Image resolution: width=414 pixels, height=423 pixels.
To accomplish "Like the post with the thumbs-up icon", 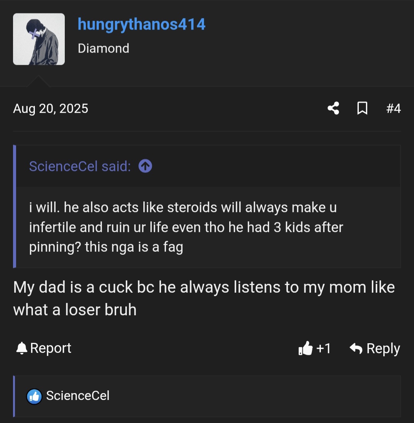I will [x=306, y=349].
